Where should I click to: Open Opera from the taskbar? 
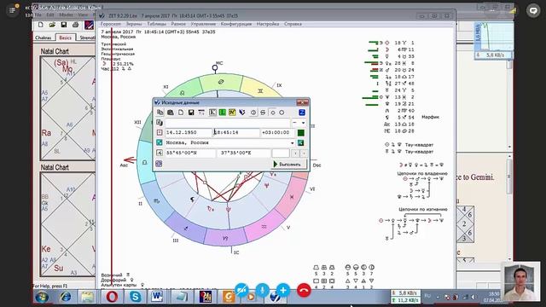tap(112, 297)
